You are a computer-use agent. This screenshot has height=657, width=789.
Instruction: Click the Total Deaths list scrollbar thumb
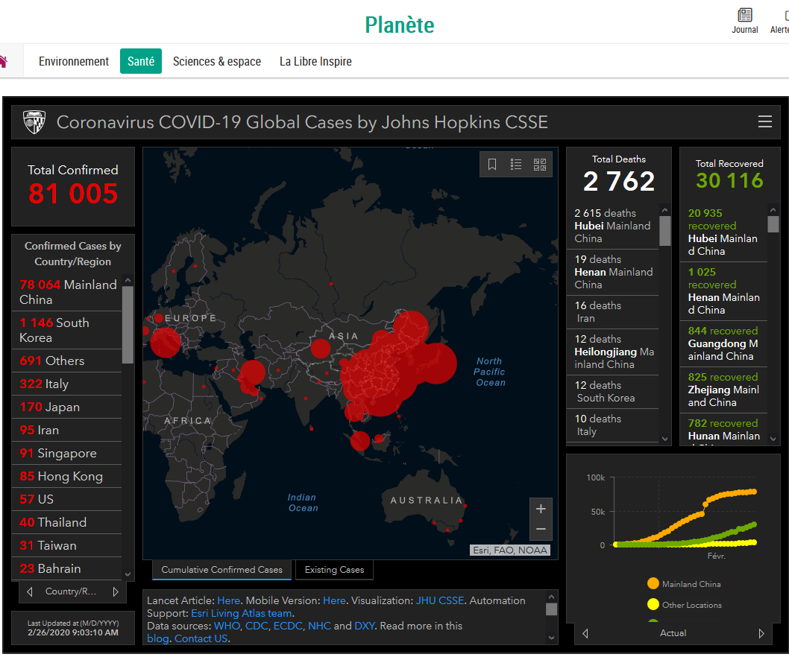coord(664,231)
